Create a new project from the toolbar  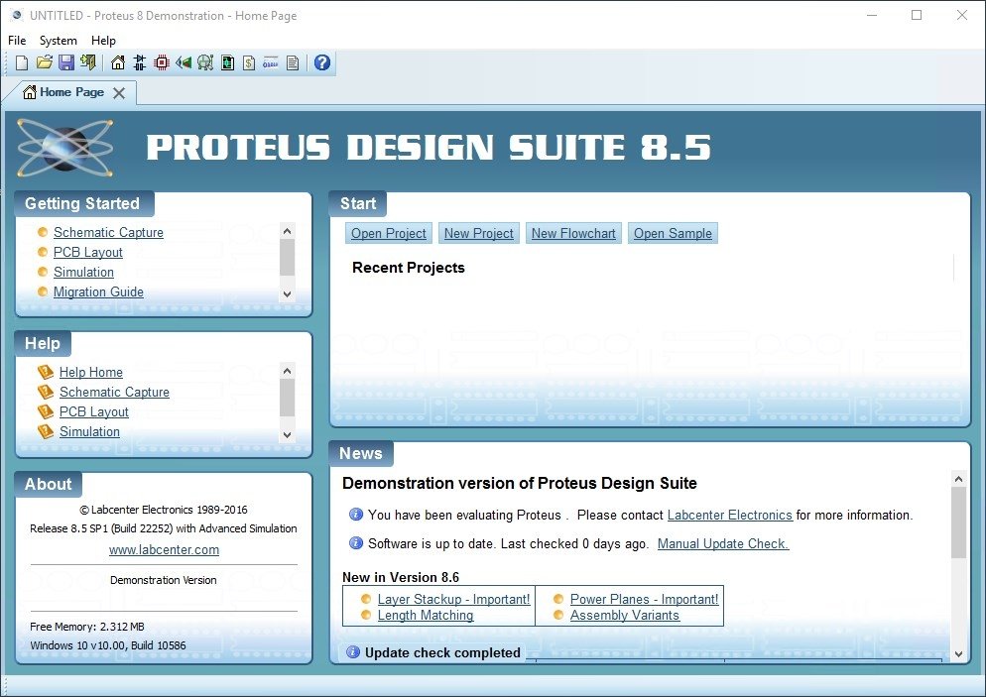point(22,62)
